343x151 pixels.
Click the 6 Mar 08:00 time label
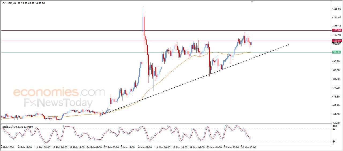point(144,147)
